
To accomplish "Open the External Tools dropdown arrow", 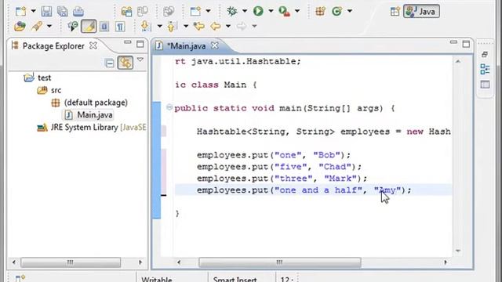I will [297, 11].
